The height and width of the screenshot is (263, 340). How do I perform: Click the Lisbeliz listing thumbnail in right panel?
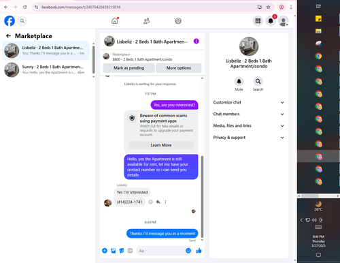point(249,46)
